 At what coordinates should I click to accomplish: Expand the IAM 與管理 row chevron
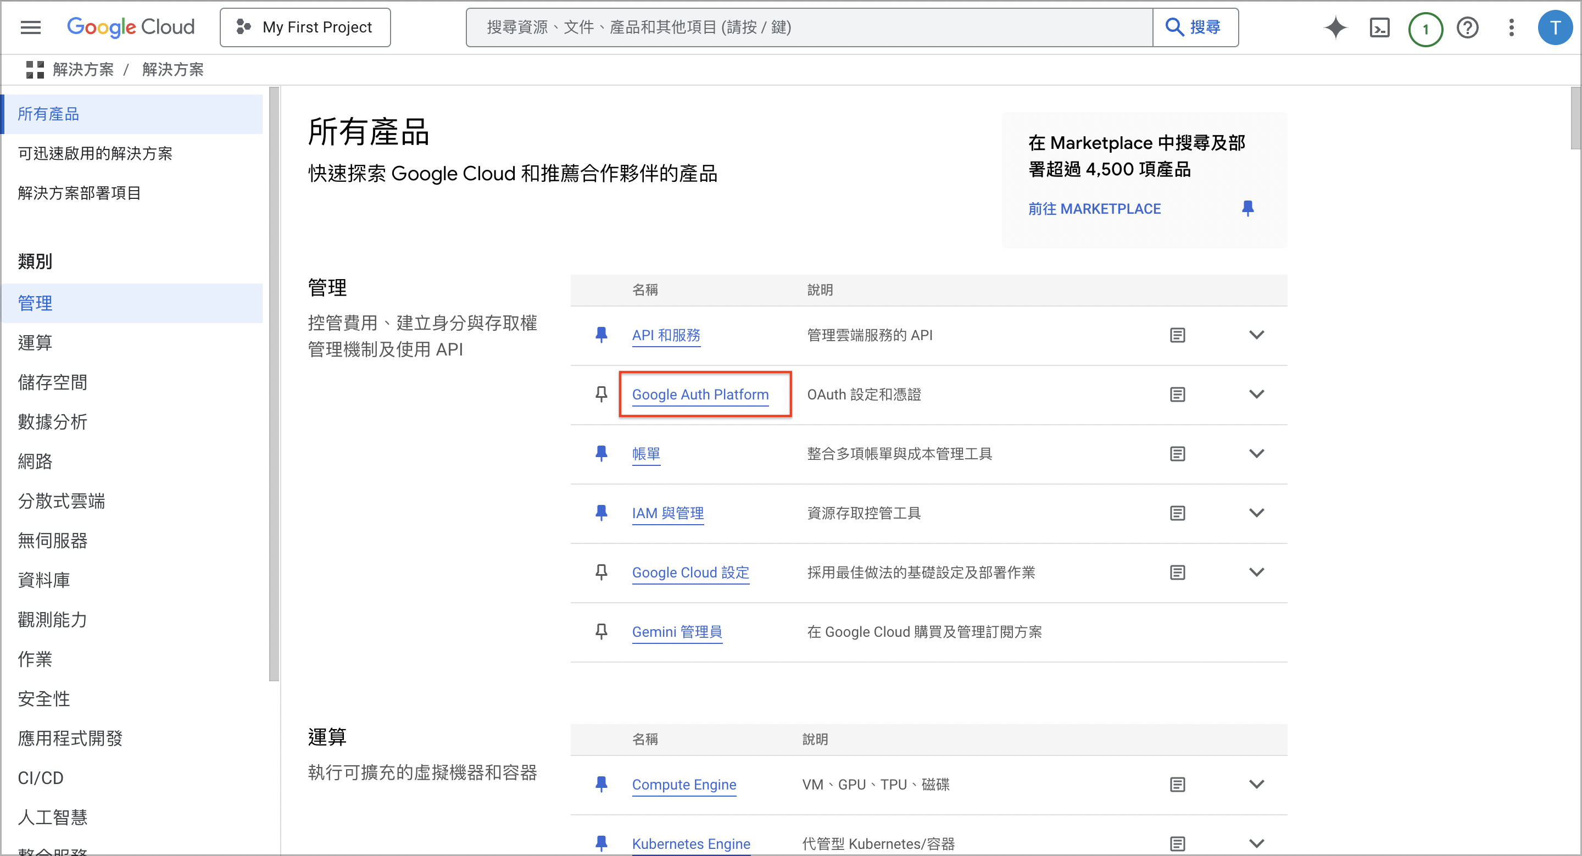[x=1256, y=513]
